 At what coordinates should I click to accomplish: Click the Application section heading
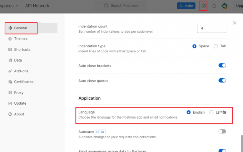point(89,98)
